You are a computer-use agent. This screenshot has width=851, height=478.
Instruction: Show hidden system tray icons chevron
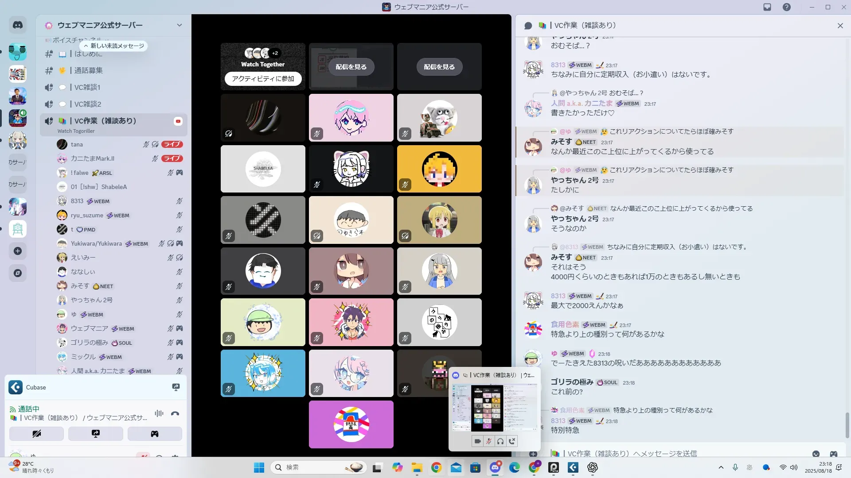click(x=721, y=467)
